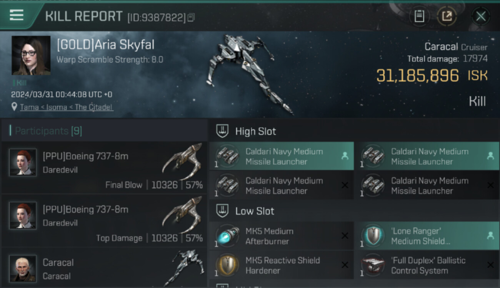Select the Final Blow Boeing 737-8m participant
Image resolution: width=500 pixels, height=288 pixels.
point(104,168)
